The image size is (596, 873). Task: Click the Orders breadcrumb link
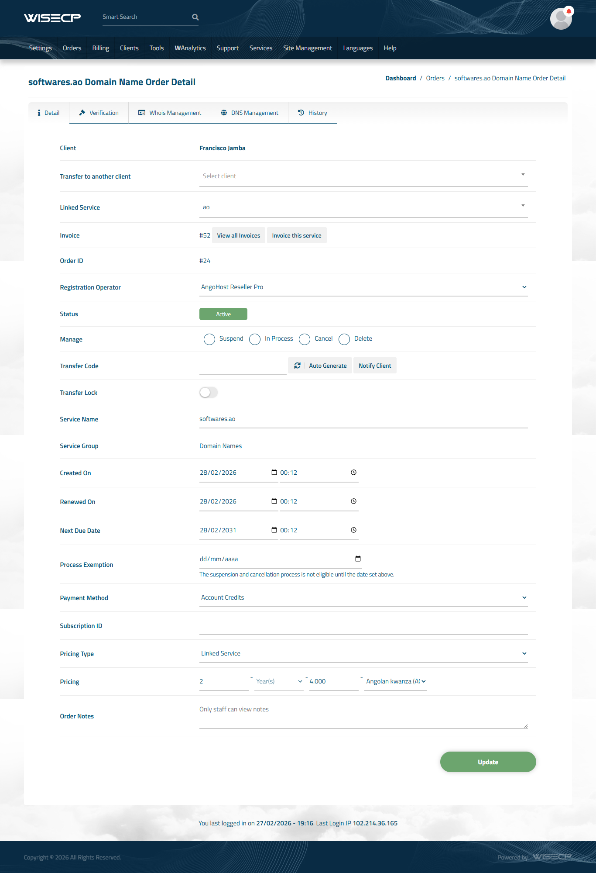point(435,78)
